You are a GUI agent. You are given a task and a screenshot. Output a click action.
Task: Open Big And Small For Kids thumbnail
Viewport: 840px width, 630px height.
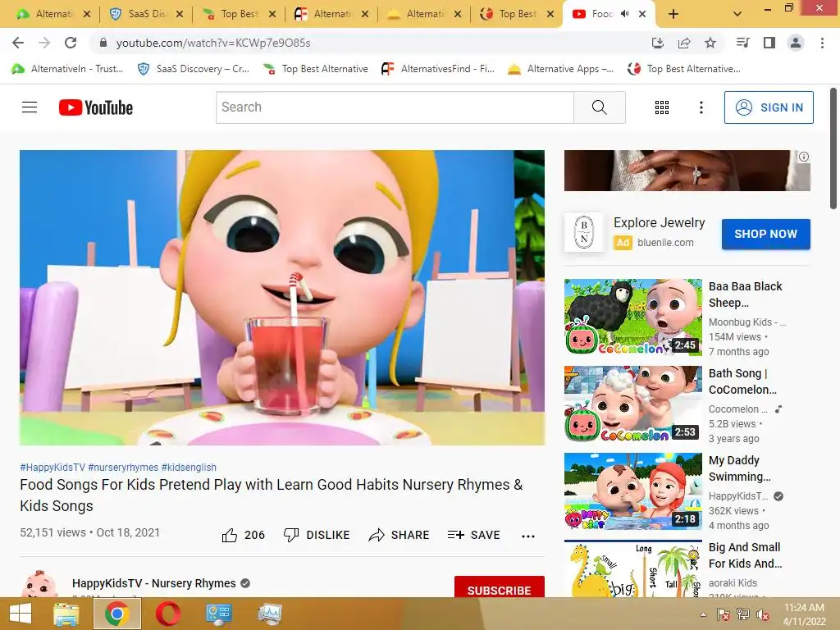point(632,568)
